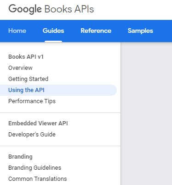The height and width of the screenshot is (185, 172).
Task: Open the Developer's Guide link
Action: [x=32, y=135]
